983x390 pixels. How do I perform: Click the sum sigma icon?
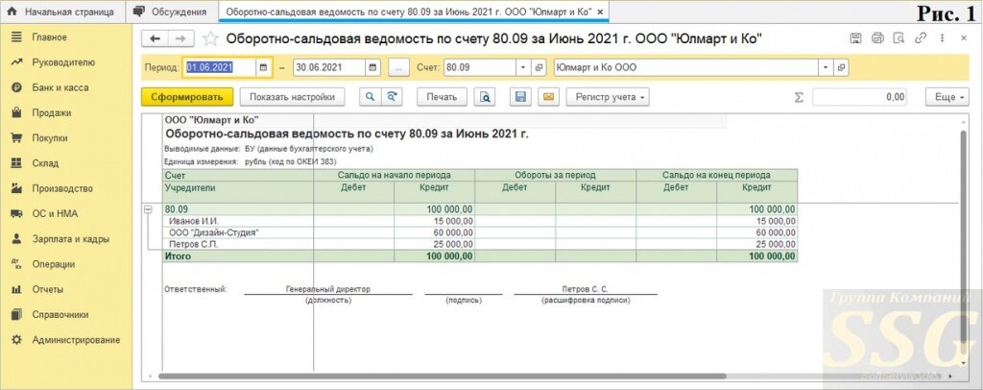[x=799, y=97]
